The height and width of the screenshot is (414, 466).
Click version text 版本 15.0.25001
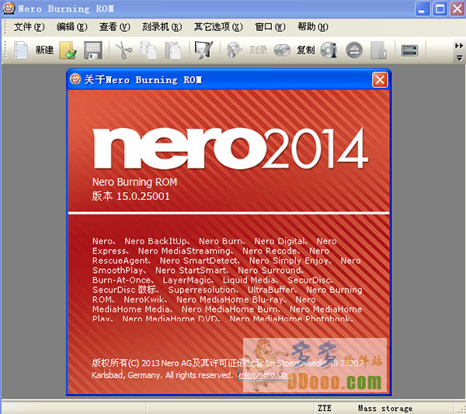130,196
